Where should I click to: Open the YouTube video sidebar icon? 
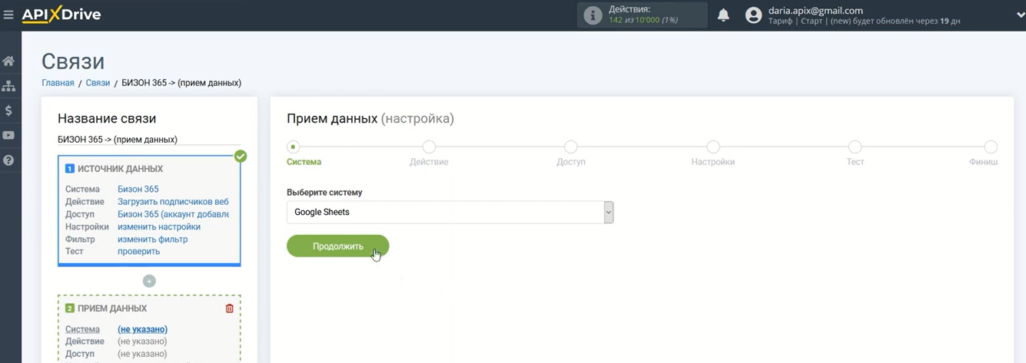point(8,135)
